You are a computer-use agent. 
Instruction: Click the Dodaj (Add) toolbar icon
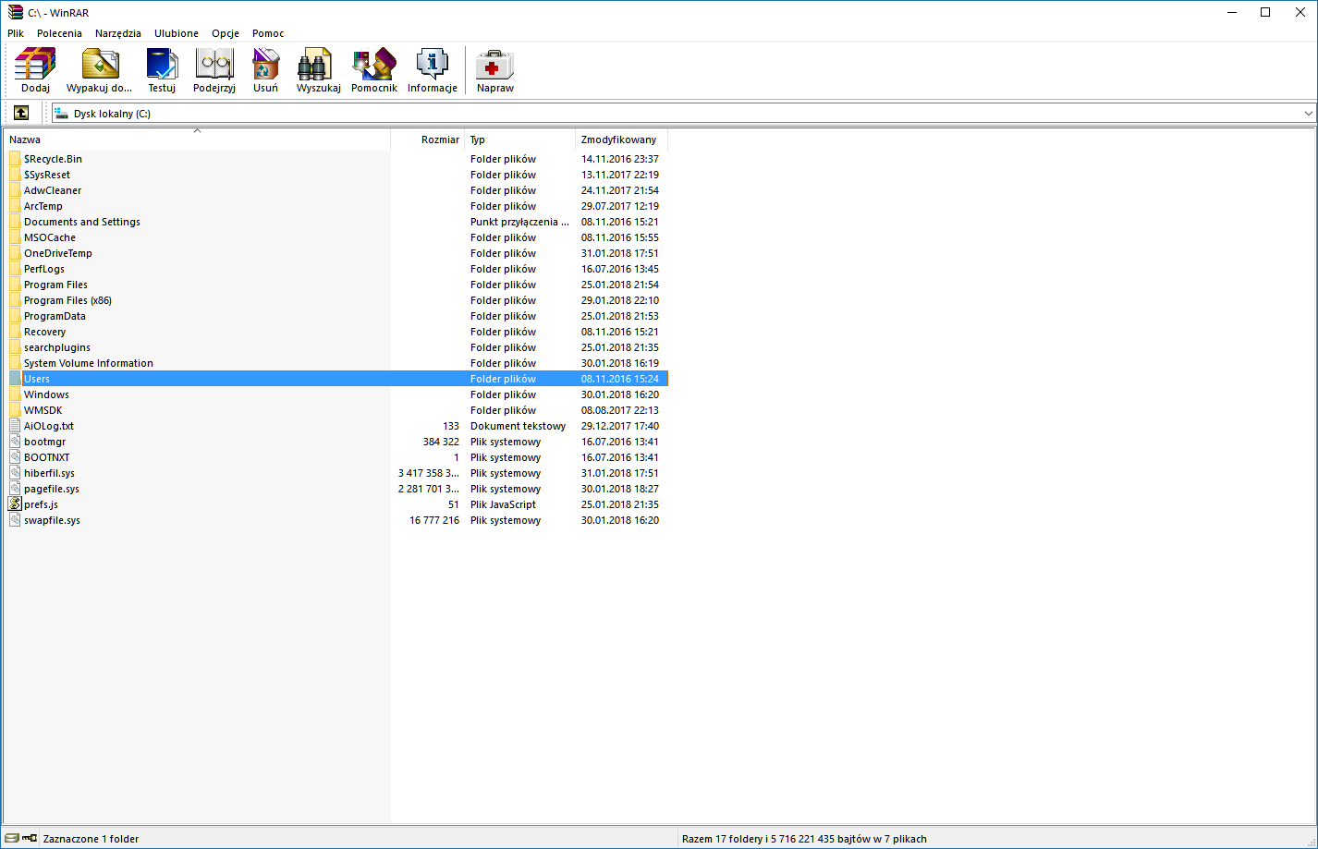tap(35, 70)
